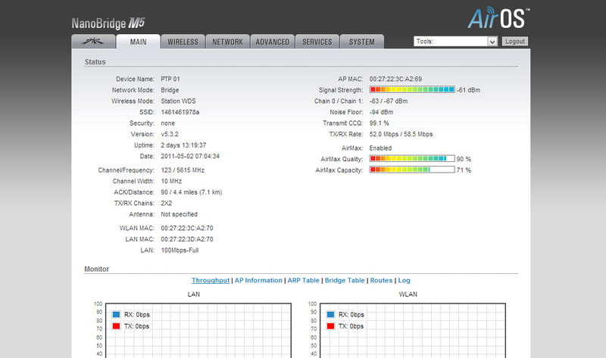
Task: Click the channel width value 10 MHz
Action: 171,181
